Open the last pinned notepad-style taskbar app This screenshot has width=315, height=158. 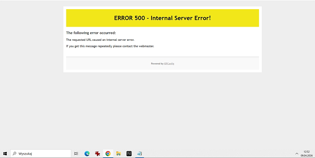(x=140, y=153)
